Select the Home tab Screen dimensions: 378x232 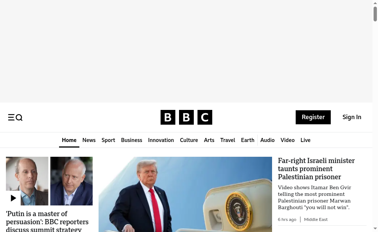69,140
